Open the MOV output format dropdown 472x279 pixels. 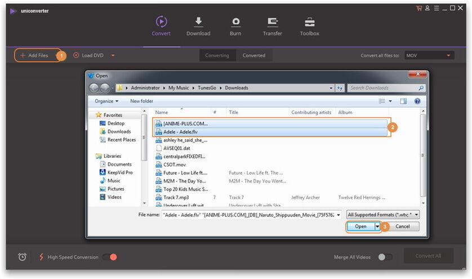pos(429,55)
